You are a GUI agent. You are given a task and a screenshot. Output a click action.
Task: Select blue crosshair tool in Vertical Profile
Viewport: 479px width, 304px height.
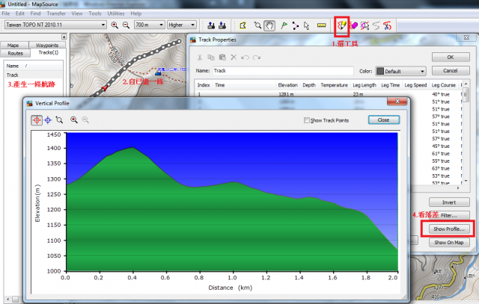[48, 120]
